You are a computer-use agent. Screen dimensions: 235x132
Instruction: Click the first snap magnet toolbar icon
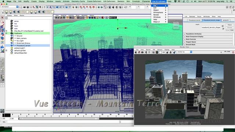(81, 7)
